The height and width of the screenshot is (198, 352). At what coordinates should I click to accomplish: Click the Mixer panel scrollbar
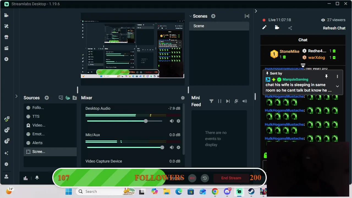tap(184, 129)
